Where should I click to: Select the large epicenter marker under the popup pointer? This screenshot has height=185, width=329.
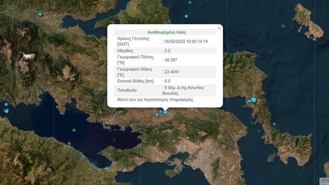[x=165, y=112]
